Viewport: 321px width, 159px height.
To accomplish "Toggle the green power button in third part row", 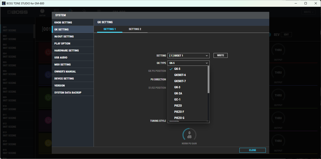I will coord(48,97).
